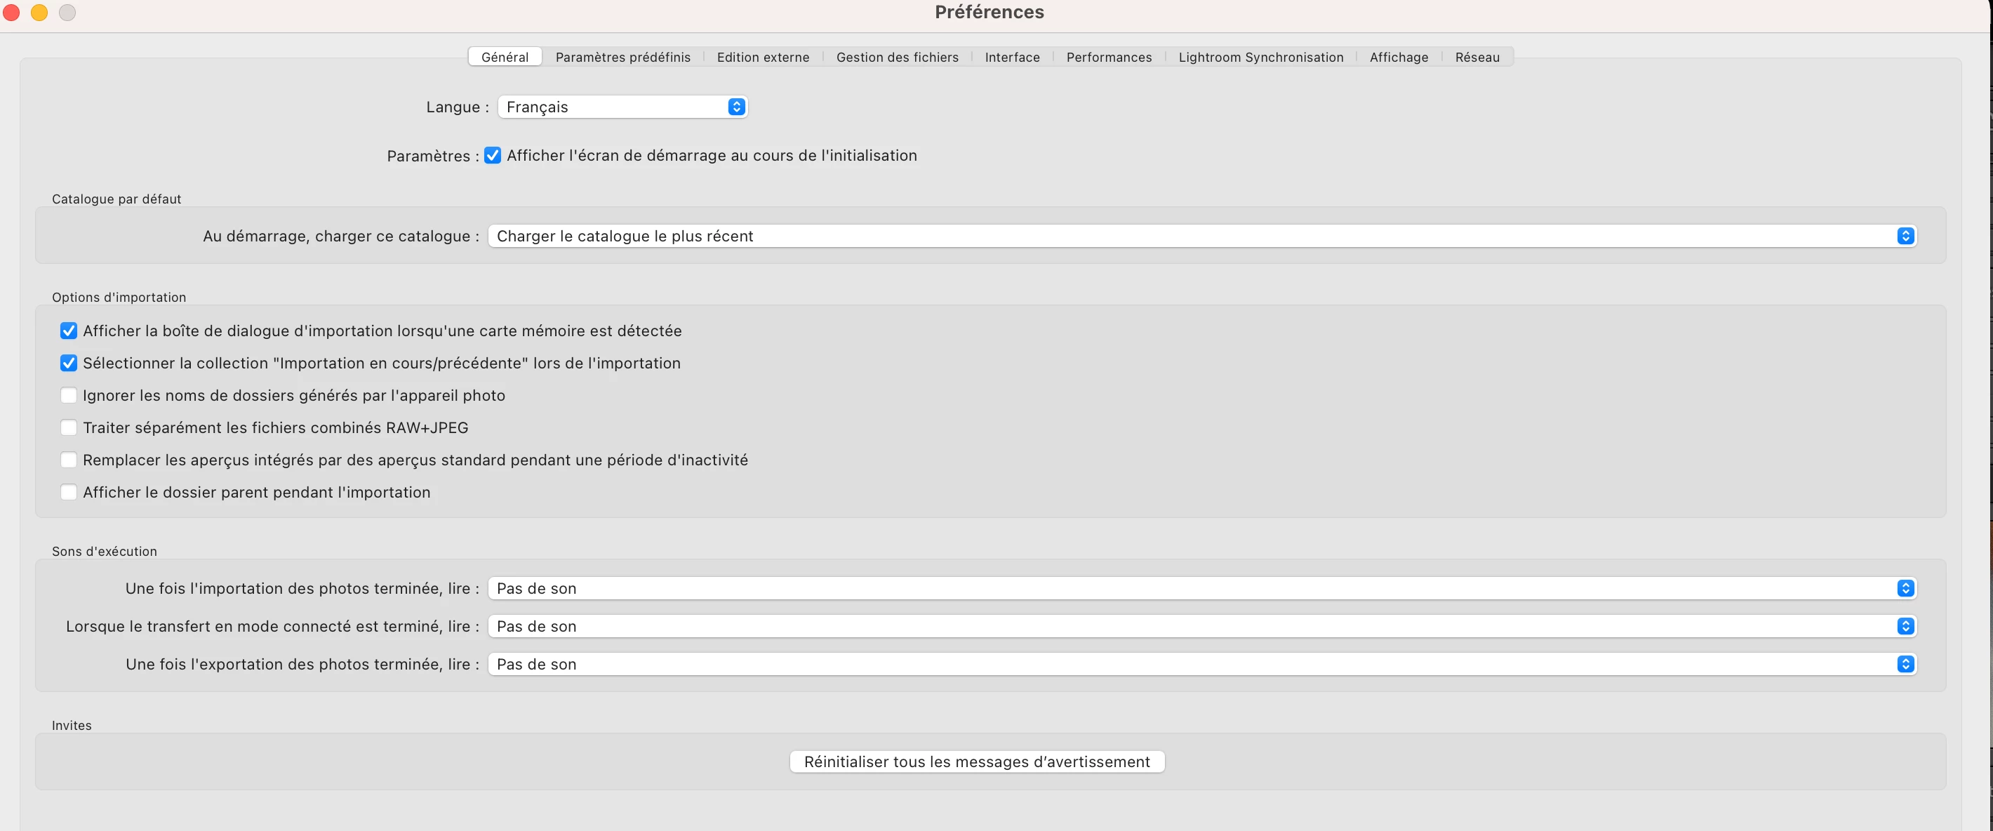Enable replacing embedded previews during inactivity
This screenshot has width=1993, height=831.
coord(69,460)
